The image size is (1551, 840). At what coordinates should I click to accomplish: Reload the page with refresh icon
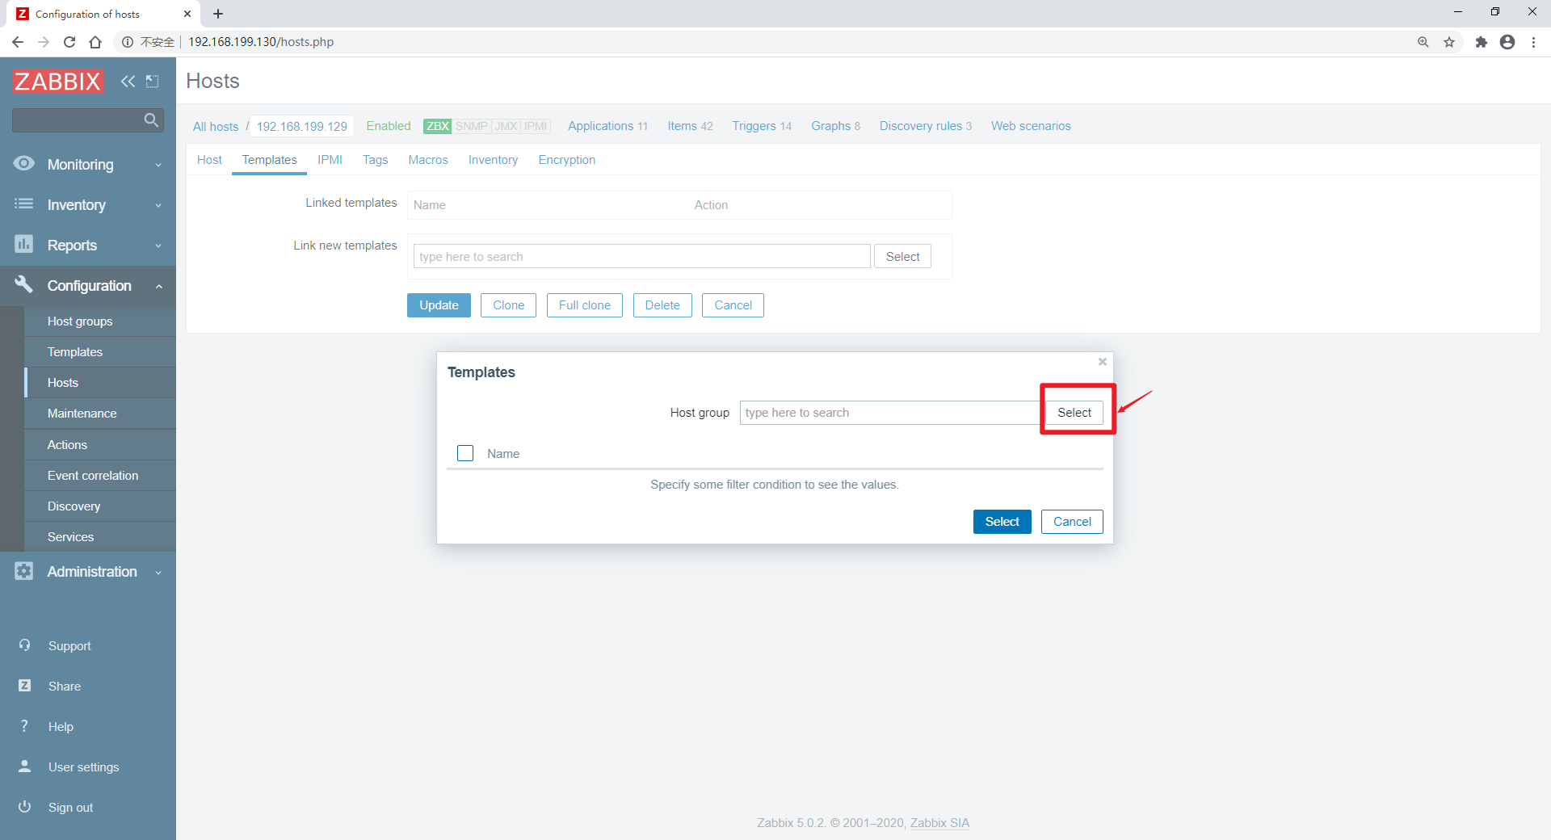click(x=69, y=42)
